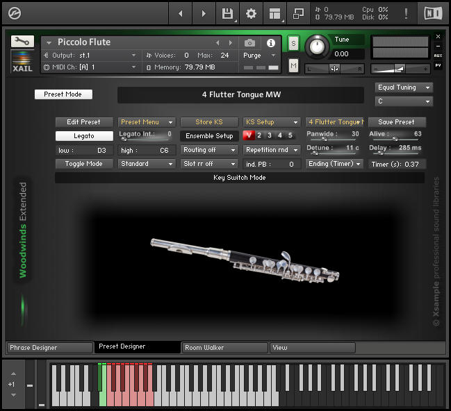Select next preset arrow next to Piccolo Flute
Viewport: 451px width, 411px height.
point(231,43)
